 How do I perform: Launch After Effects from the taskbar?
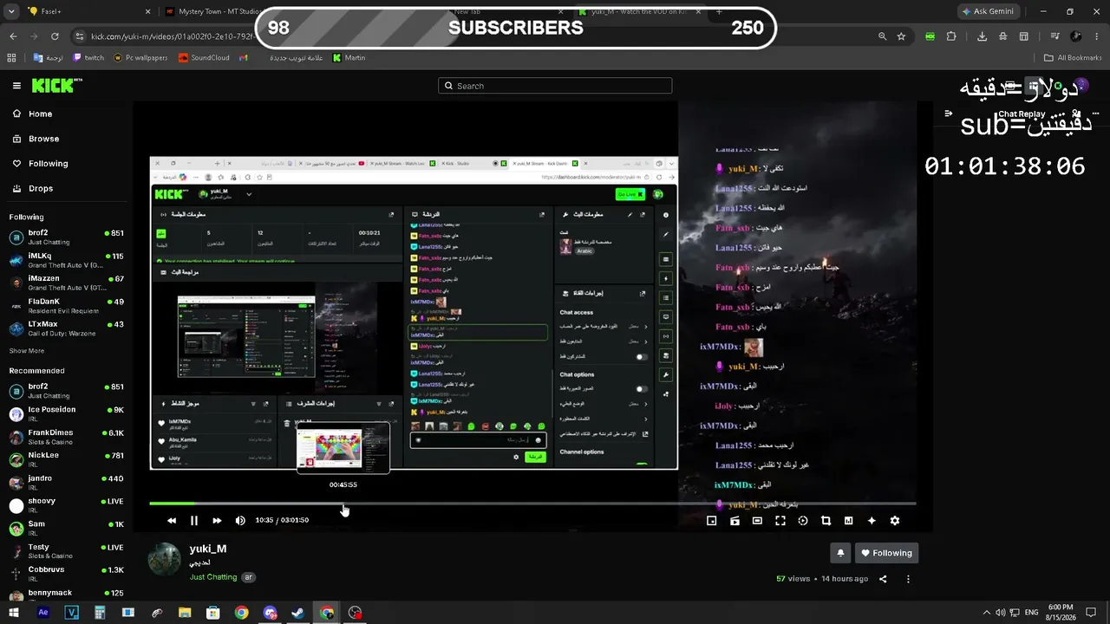pos(43,613)
